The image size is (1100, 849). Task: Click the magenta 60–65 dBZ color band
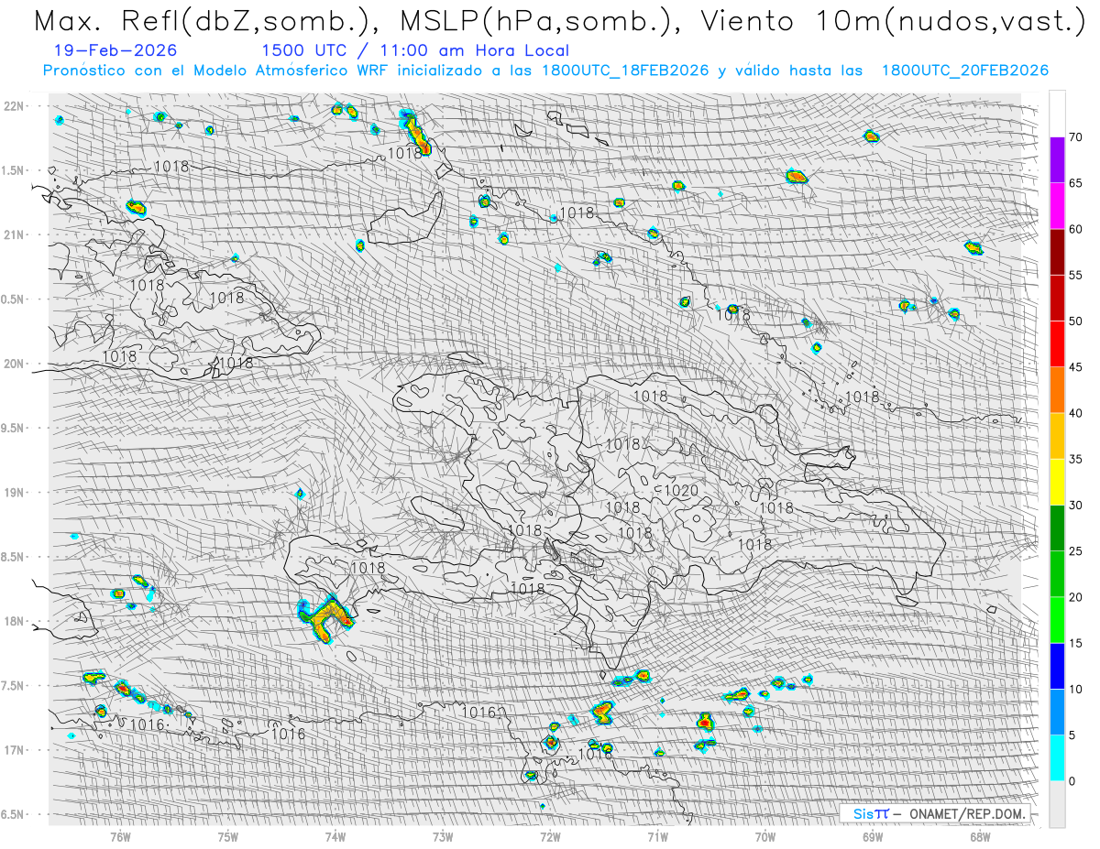coord(1057,206)
